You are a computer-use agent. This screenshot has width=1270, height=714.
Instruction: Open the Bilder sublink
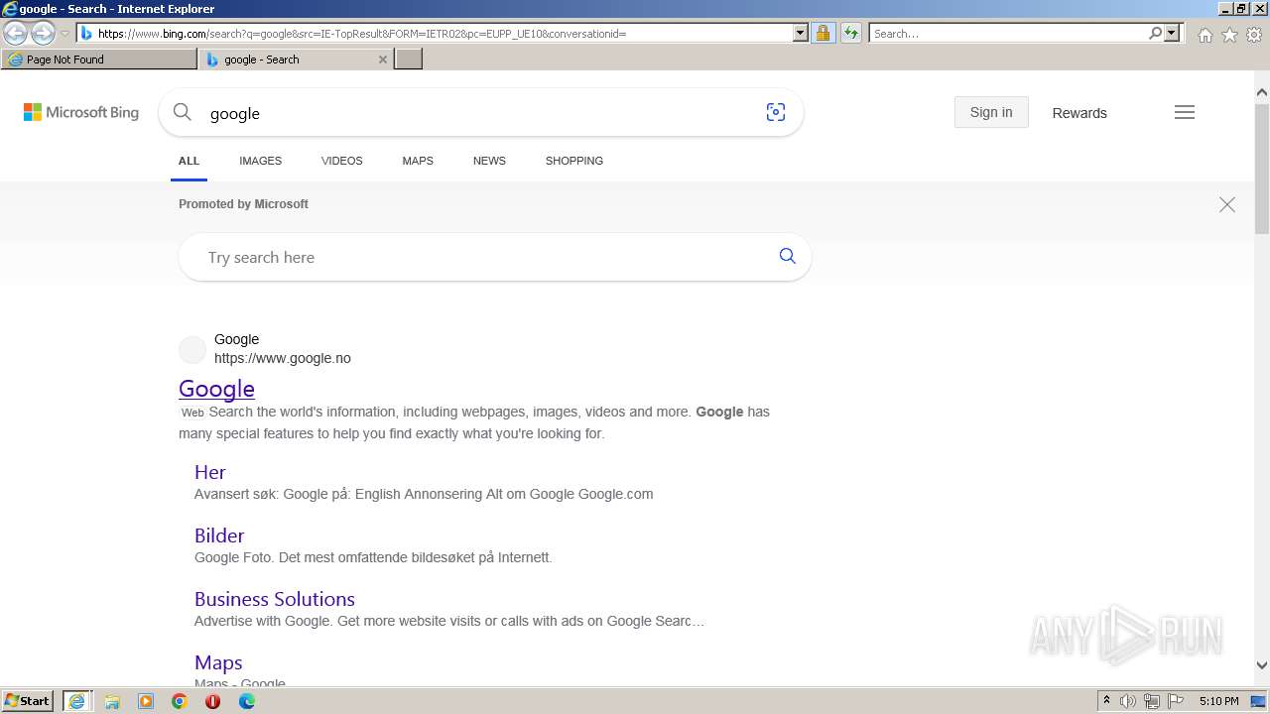[219, 535]
